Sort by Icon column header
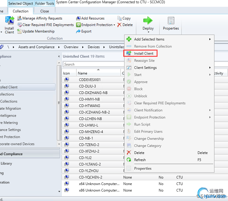Screen dimensions: 228x201 [69, 73]
